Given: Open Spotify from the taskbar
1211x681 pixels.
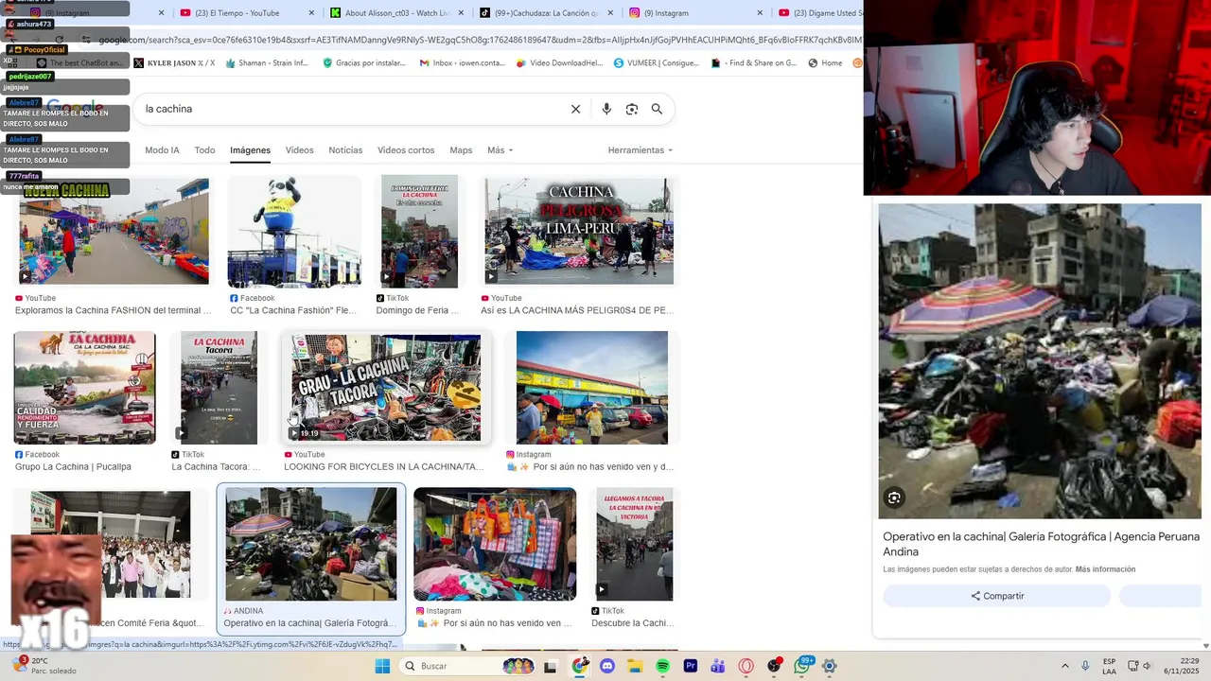Looking at the screenshot, I should pos(663,666).
